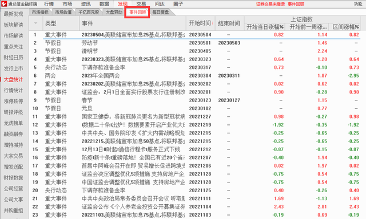The image size is (366, 219).
Task: Select 市场解读 in the sidebar
Action: pos(13,36)
